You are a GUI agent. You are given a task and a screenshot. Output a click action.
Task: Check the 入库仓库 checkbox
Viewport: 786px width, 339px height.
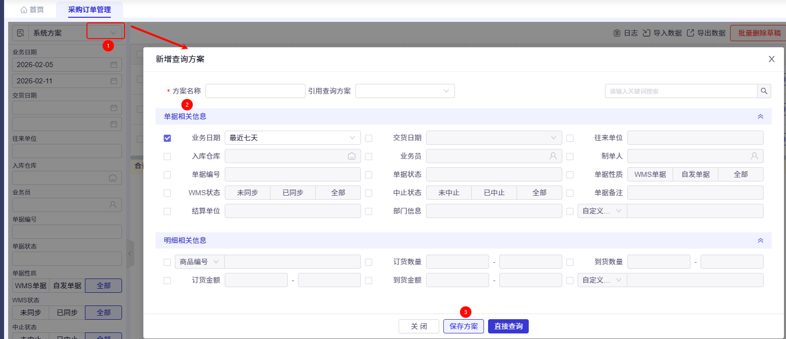point(167,157)
